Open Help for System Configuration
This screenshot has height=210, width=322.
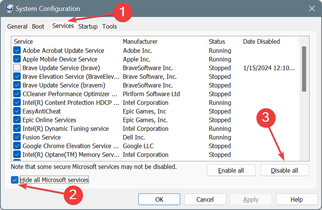coord(297,199)
